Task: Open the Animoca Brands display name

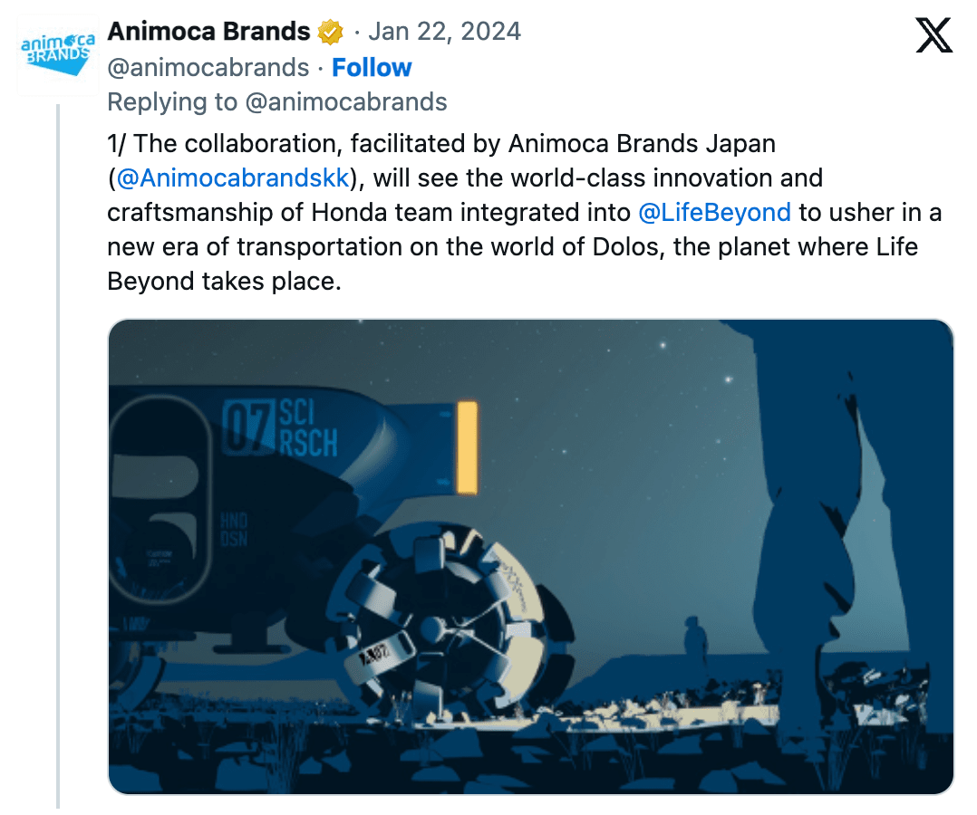Action: pos(208,32)
